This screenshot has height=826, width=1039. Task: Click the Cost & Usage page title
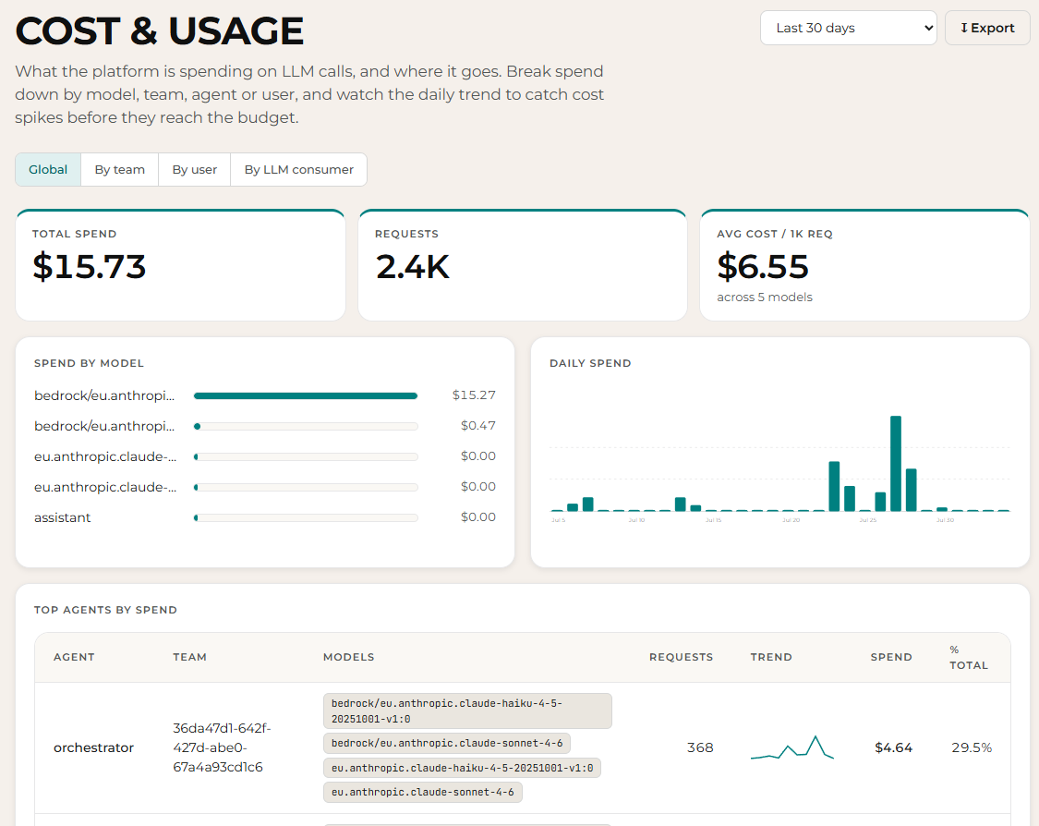(x=159, y=31)
